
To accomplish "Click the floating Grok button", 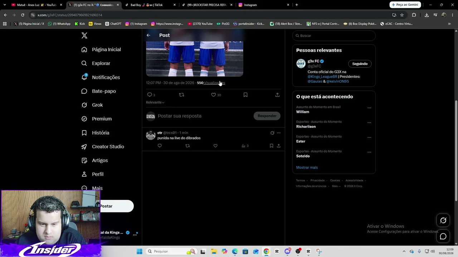I will click(443, 220).
